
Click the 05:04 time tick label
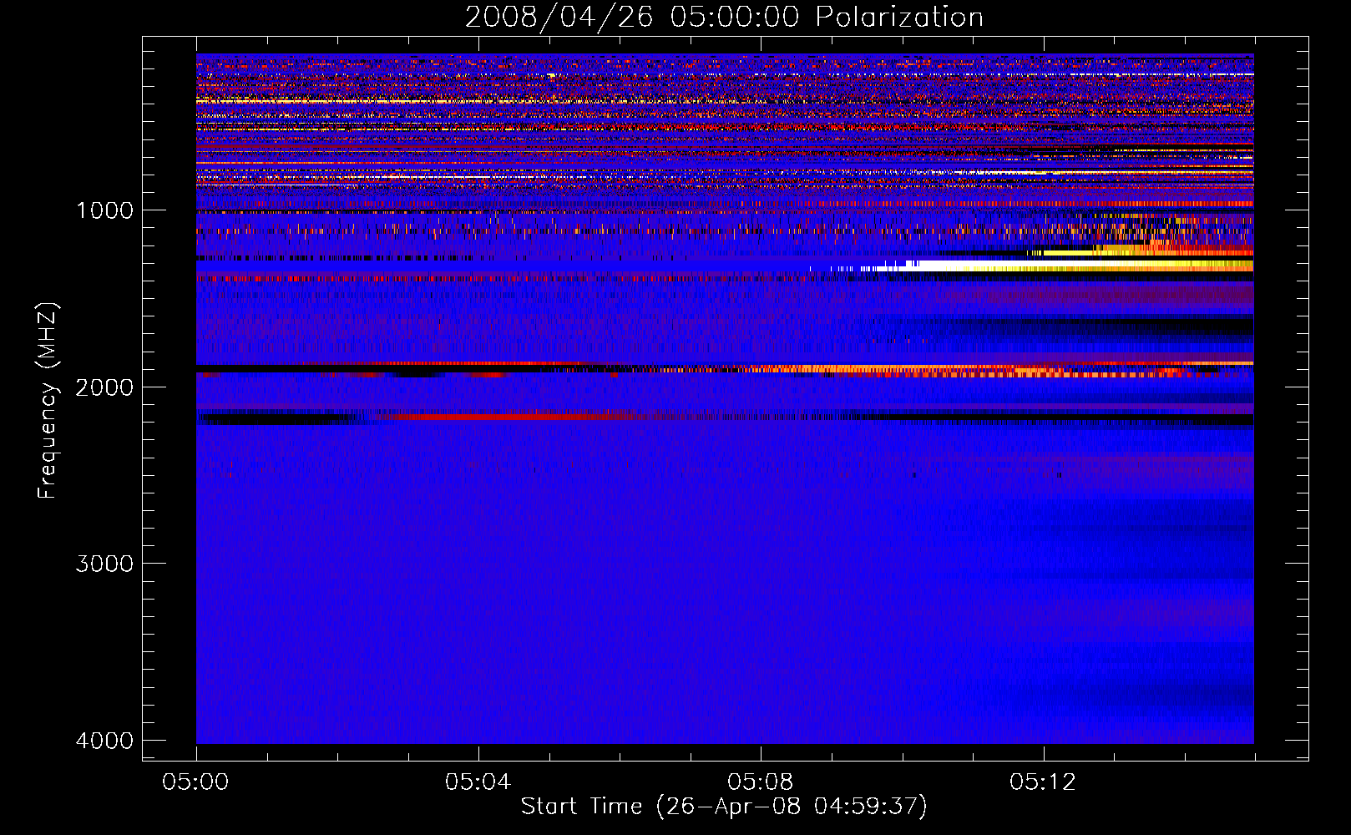(x=478, y=782)
